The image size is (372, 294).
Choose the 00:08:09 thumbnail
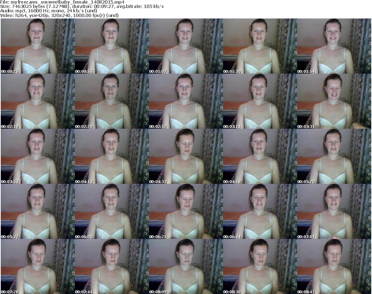(186, 266)
